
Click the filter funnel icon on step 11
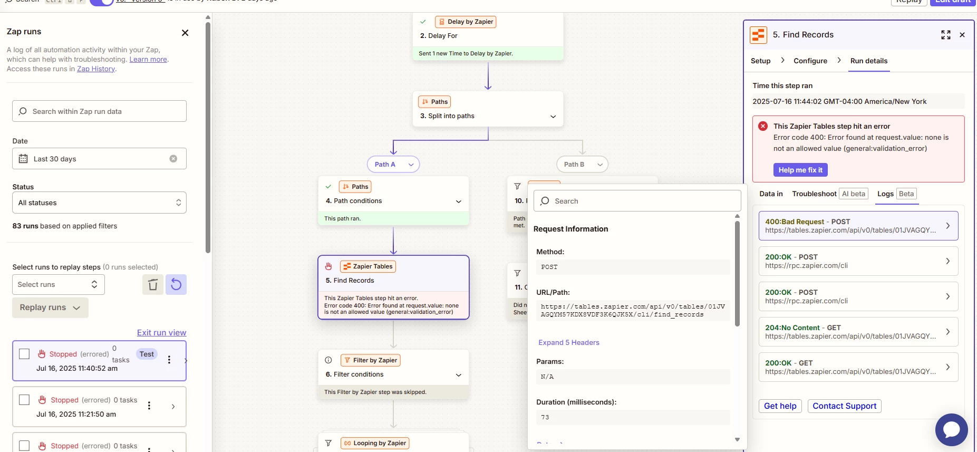pyautogui.click(x=517, y=273)
